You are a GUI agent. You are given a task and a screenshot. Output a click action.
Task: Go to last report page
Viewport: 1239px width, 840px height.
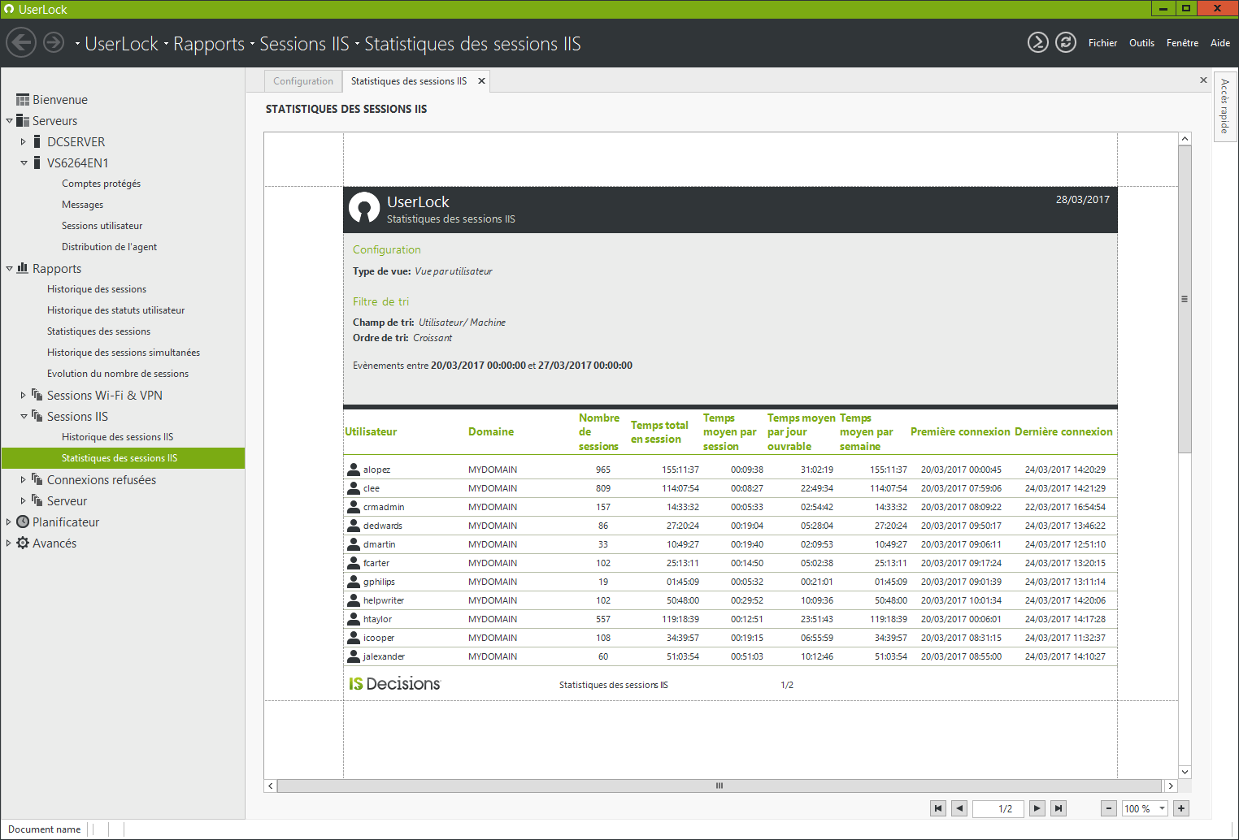coord(1059,808)
